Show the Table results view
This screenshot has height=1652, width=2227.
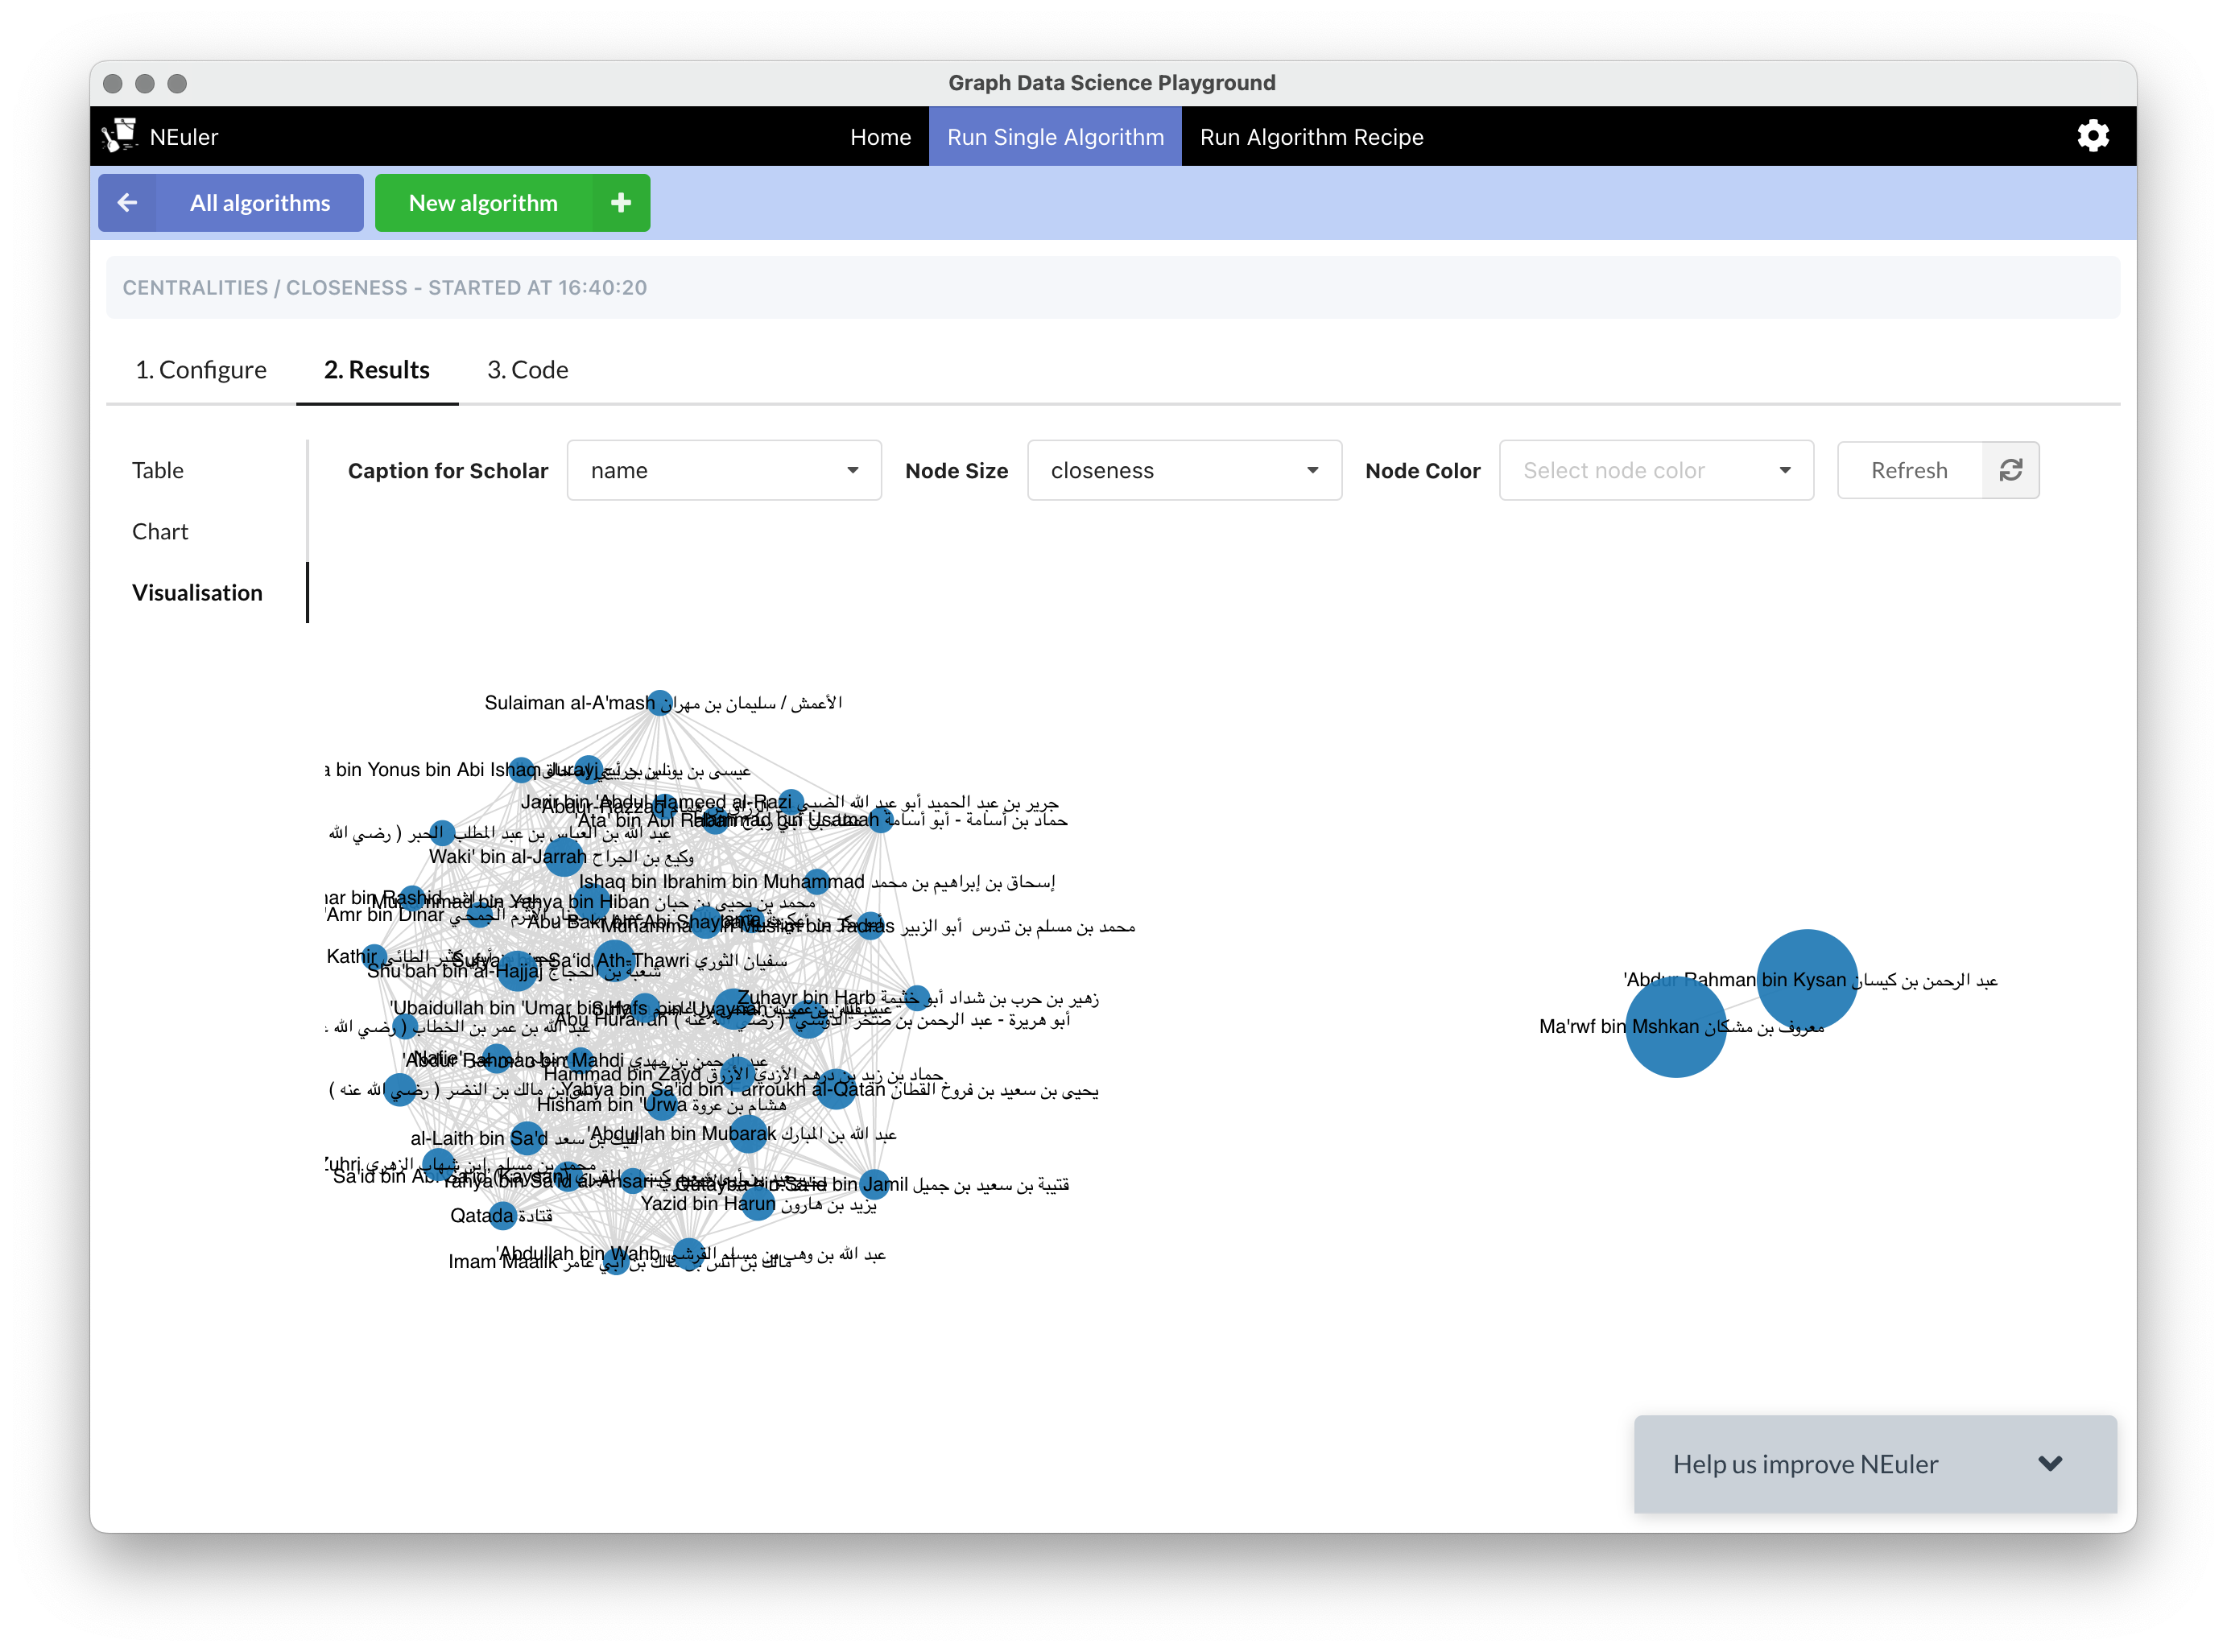point(158,470)
